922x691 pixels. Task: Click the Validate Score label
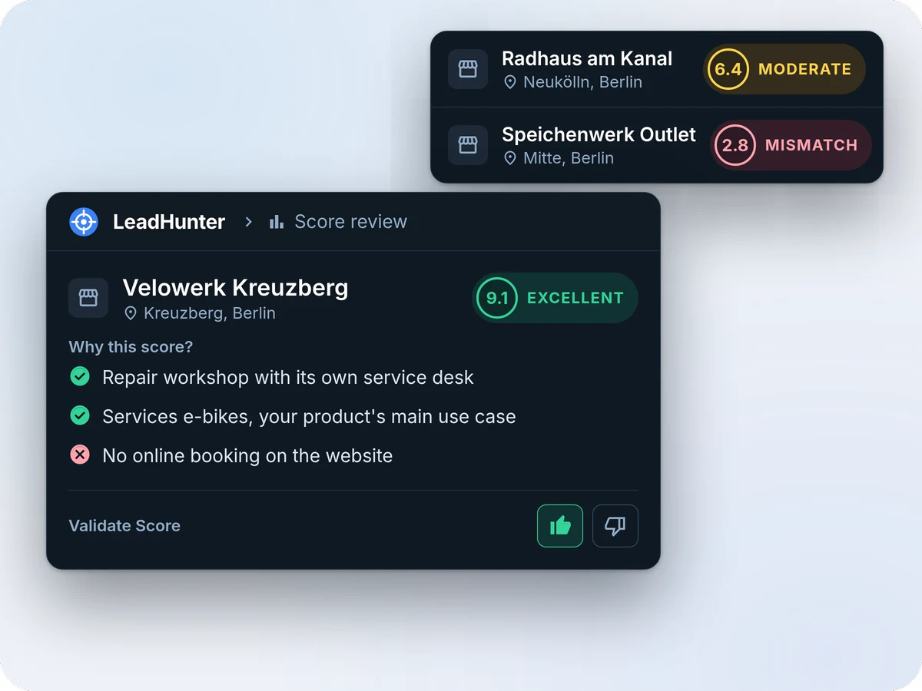coord(124,526)
